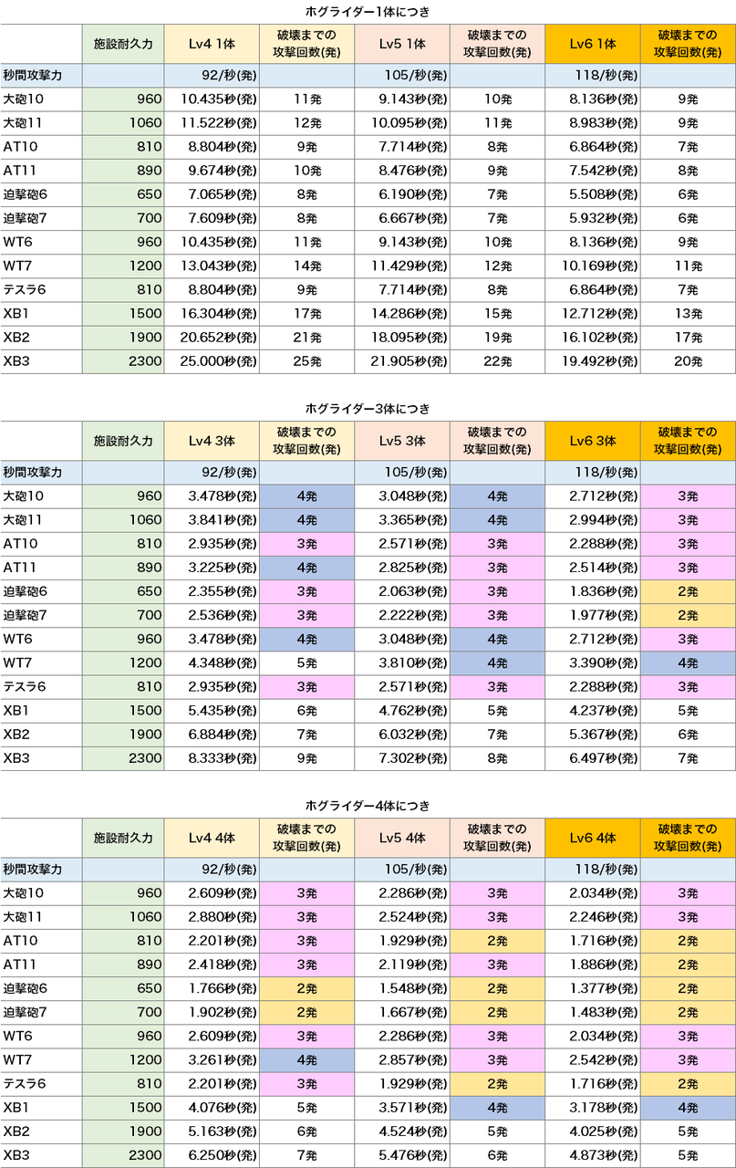The width and height of the screenshot is (736, 1168).
Task: Click the 'Lv5 3体' header cell
Action: point(402,441)
